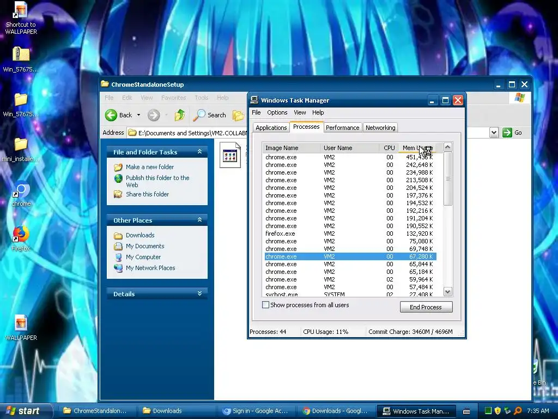Expand the Details panel
558x419 pixels.
199,294
